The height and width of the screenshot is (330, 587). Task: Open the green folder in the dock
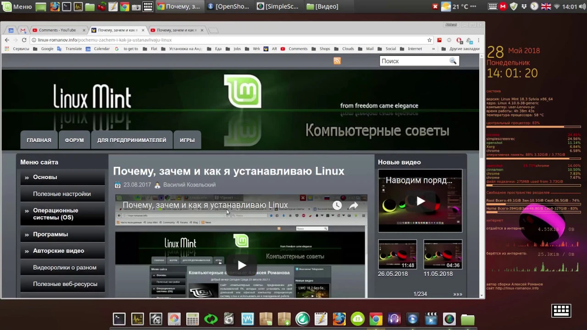click(468, 319)
